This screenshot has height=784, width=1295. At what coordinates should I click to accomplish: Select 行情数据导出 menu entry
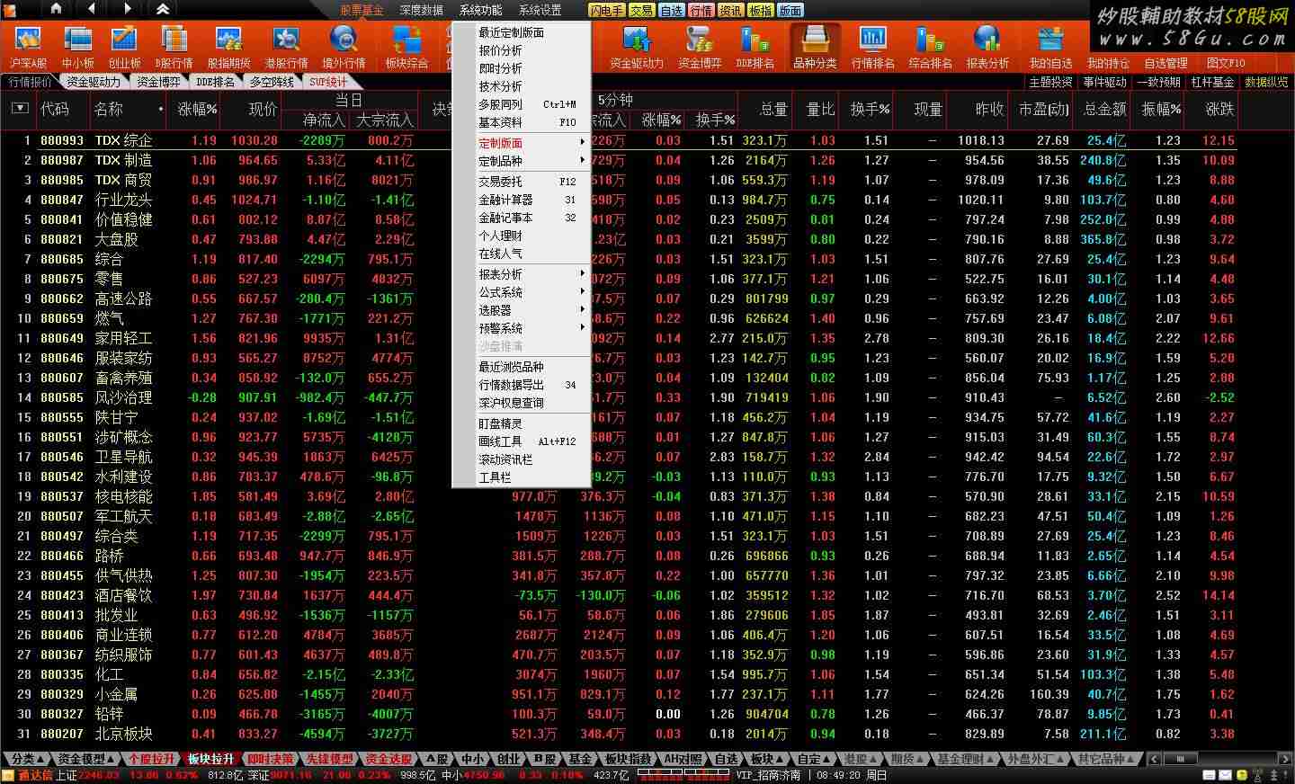pos(522,385)
